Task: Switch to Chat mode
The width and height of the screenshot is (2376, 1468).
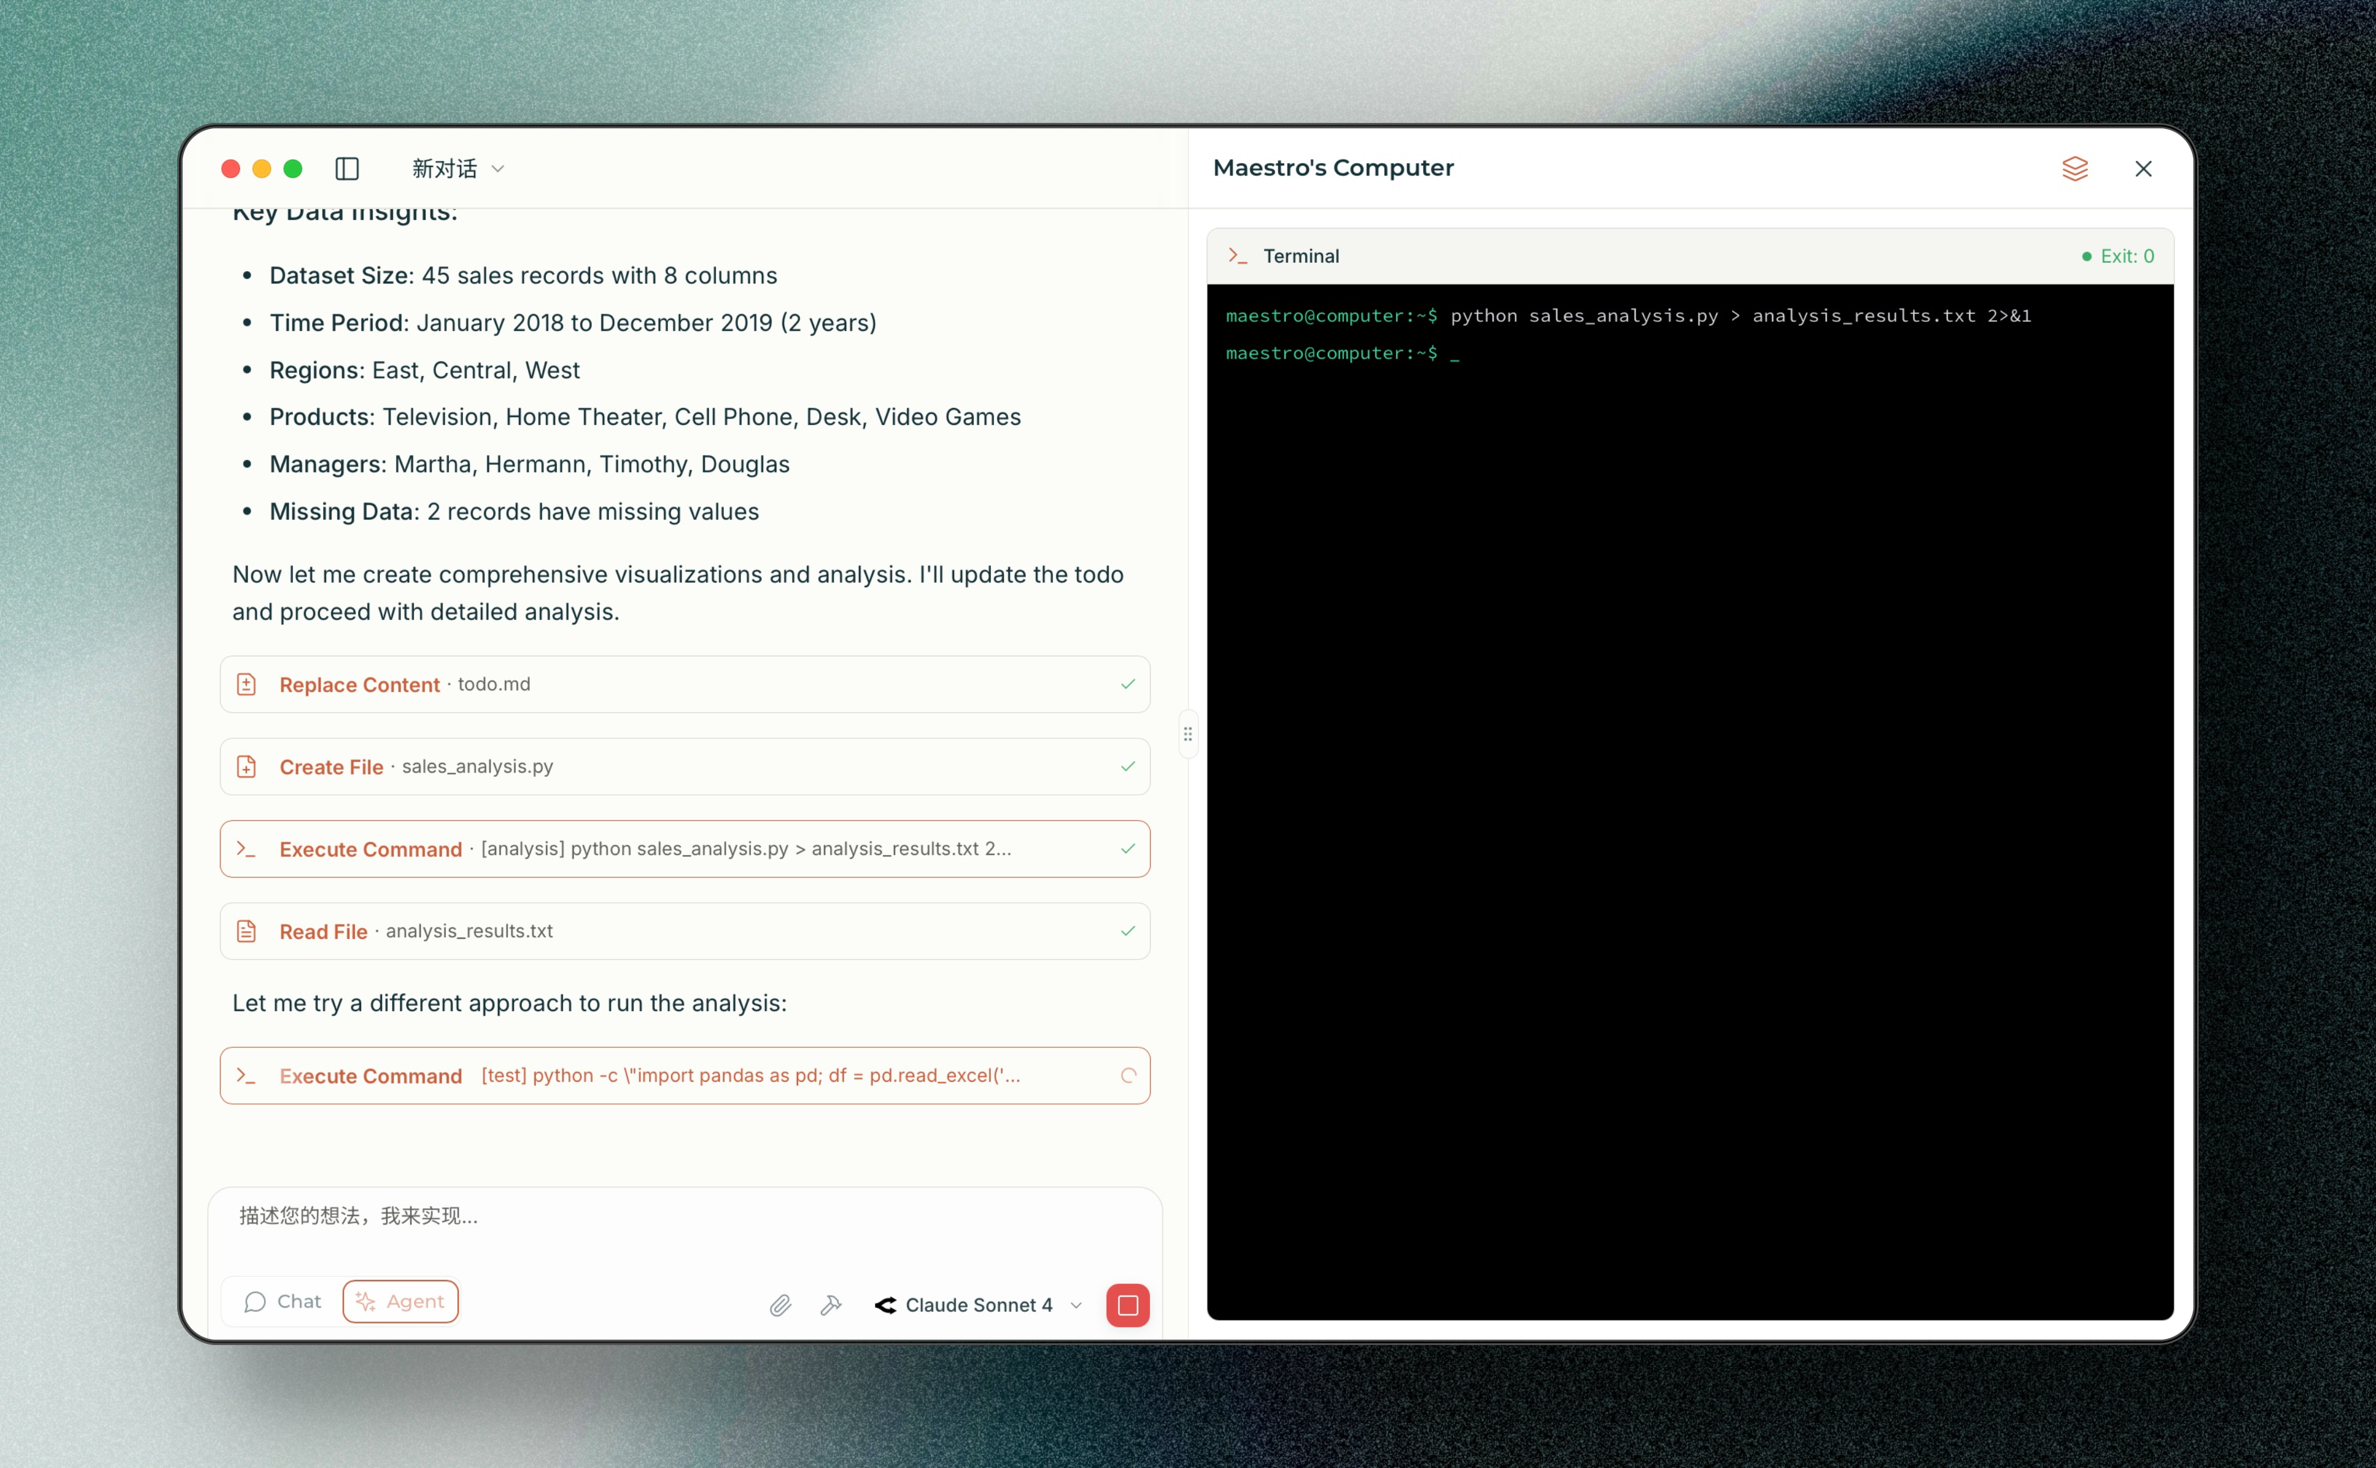Action: [x=283, y=1302]
